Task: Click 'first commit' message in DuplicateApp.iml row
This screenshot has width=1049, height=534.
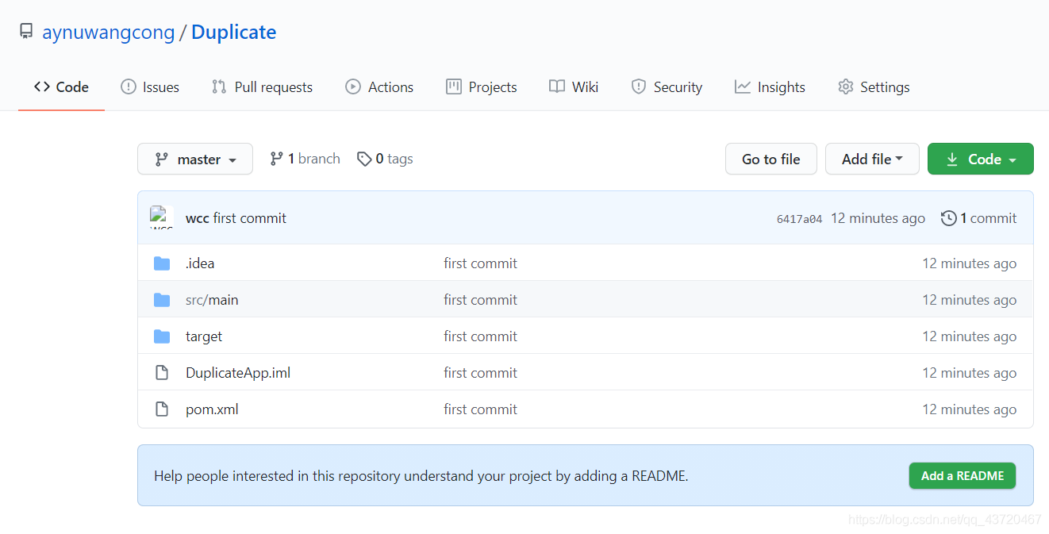Action: pos(480,373)
